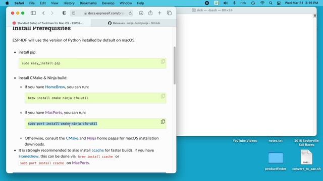323x181 pixels.
Task: Focus the docs.espressif.com address field
Action: [x=101, y=13]
